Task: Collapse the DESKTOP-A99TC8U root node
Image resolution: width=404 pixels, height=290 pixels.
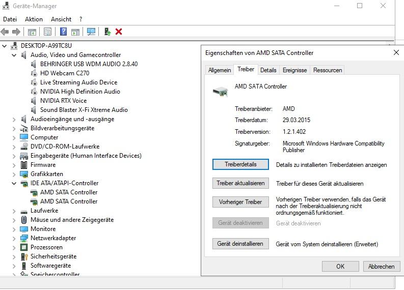Action: 5,46
